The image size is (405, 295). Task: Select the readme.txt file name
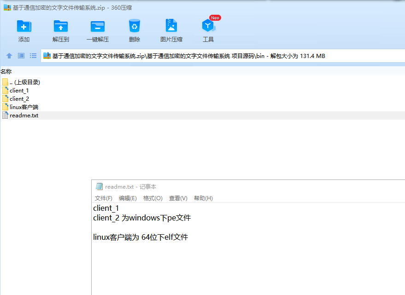24,116
